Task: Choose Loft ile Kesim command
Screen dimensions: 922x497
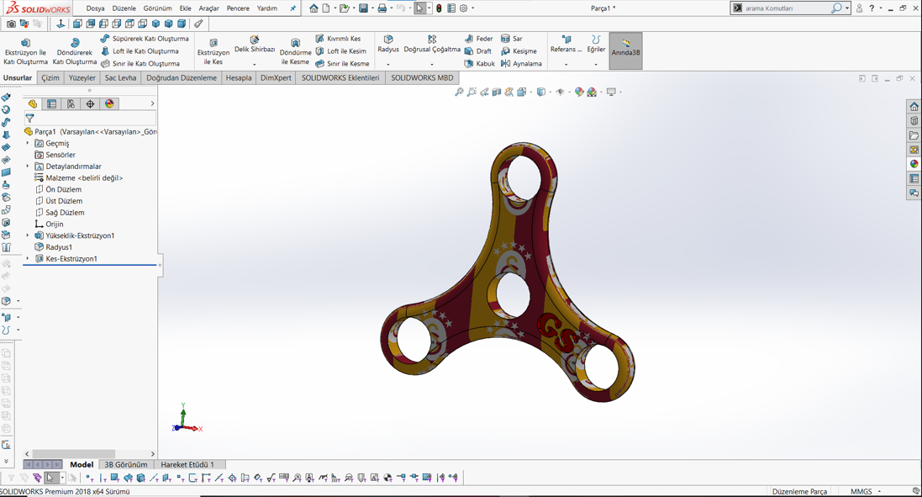Action: (x=341, y=51)
